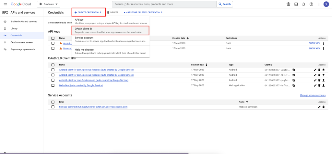Image resolution: width=332 pixels, height=154 pixels.
Task: Open the main navigation hamburger menu
Action: [5, 4]
